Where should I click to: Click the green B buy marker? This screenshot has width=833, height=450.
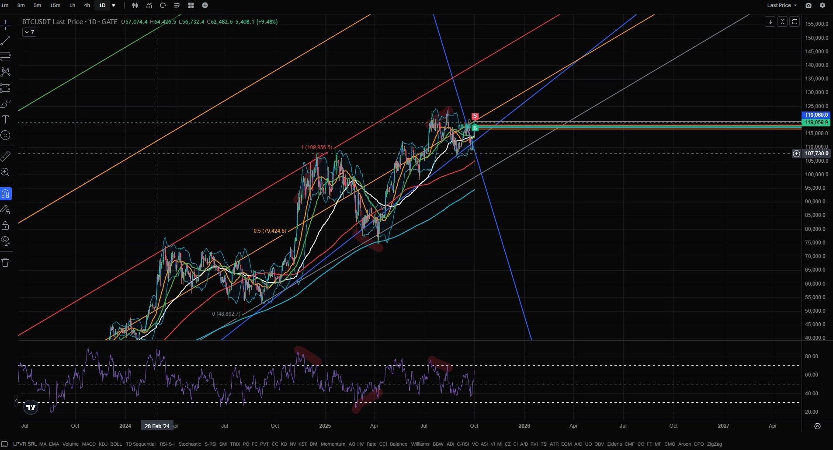(x=475, y=128)
